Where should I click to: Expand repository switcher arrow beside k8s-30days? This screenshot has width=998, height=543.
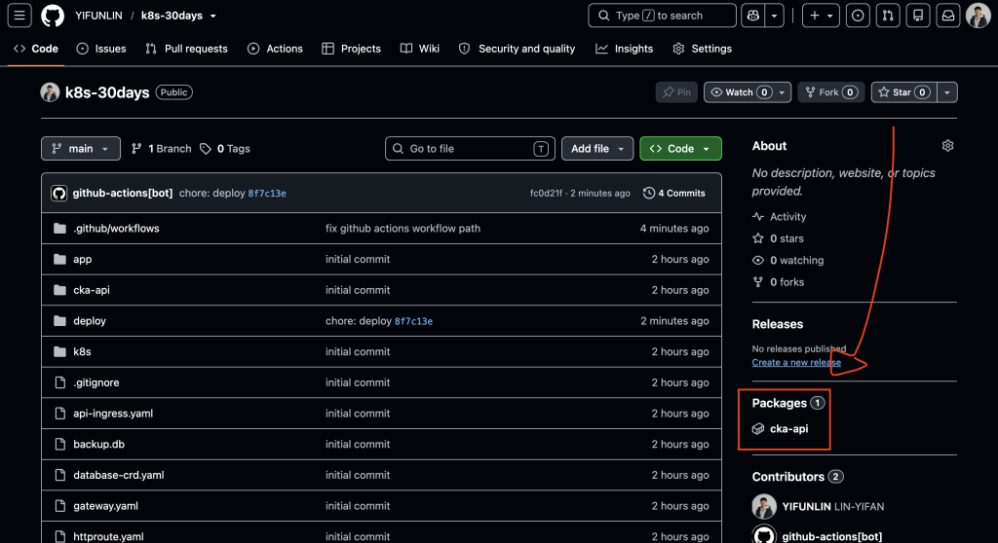[212, 16]
